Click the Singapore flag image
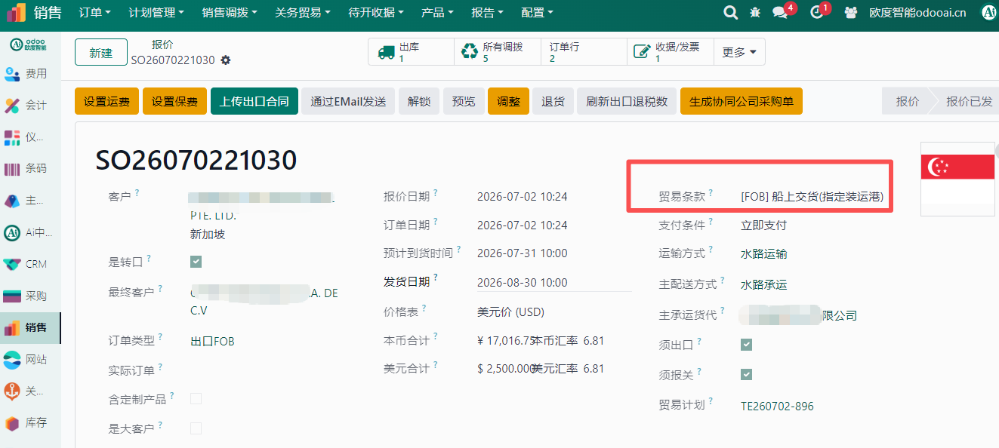 click(957, 179)
